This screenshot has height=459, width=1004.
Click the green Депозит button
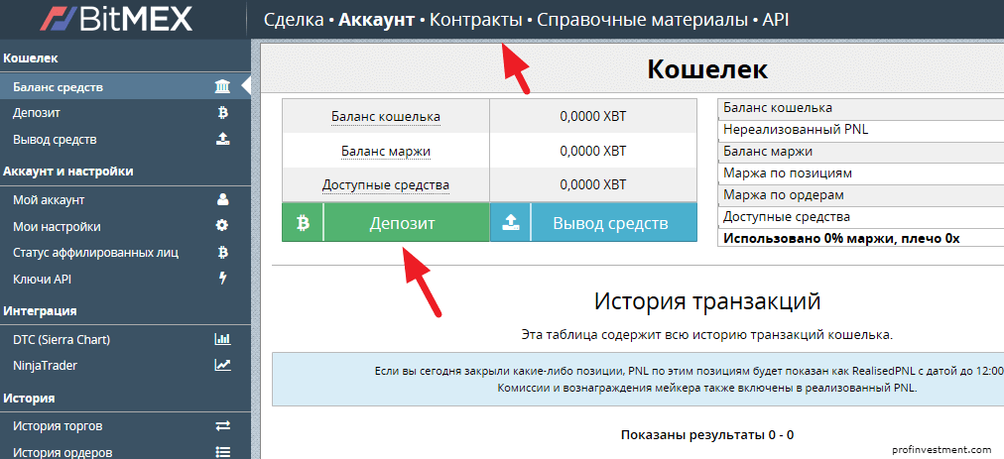(x=386, y=223)
